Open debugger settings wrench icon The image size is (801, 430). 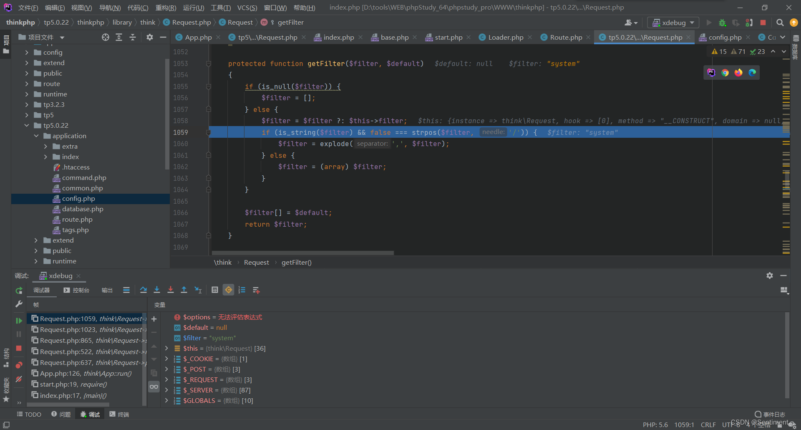point(19,304)
